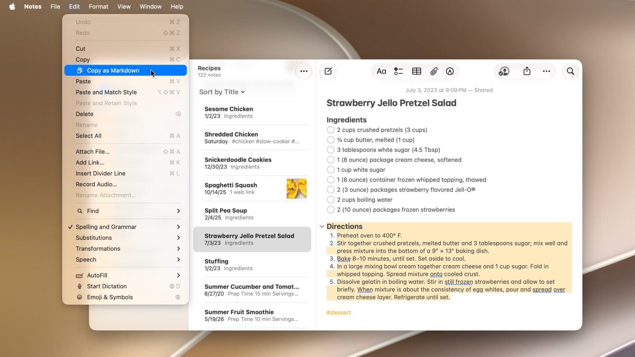Image resolution: width=635 pixels, height=357 pixels.
Task: Insert a checklist from the toolbar
Action: coord(399,71)
